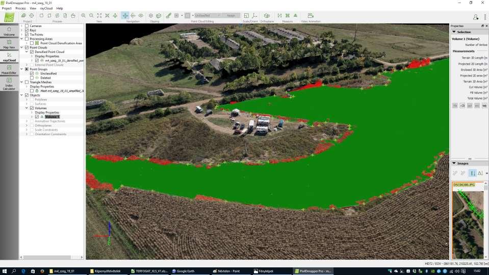The image size is (489, 275).
Task: Click the sort images by angle icon
Action: pos(480,173)
